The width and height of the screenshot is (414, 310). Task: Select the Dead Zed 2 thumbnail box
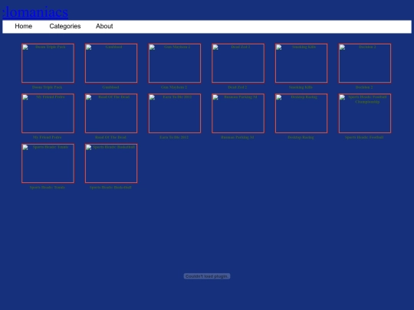[x=238, y=64]
